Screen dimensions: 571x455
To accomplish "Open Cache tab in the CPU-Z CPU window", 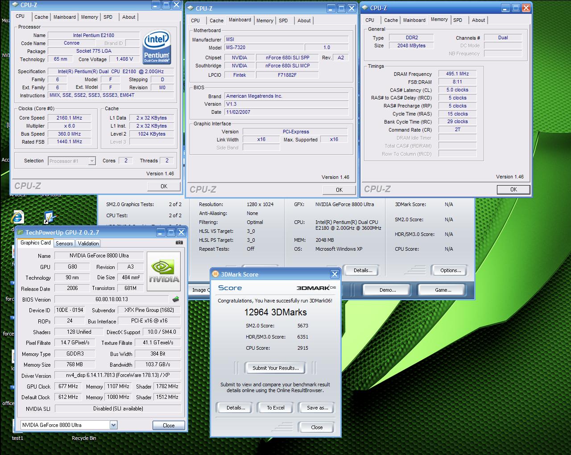I will tap(41, 17).
